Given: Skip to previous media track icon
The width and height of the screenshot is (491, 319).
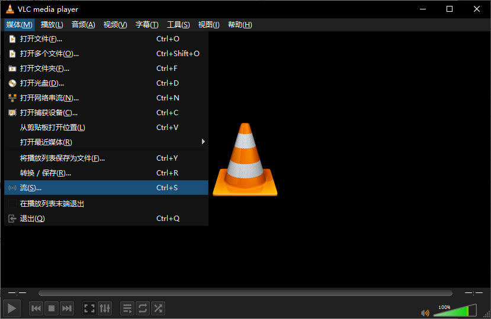Looking at the screenshot, I should coord(36,308).
